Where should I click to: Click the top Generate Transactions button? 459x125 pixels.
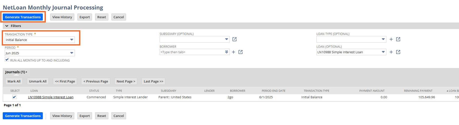23,17
